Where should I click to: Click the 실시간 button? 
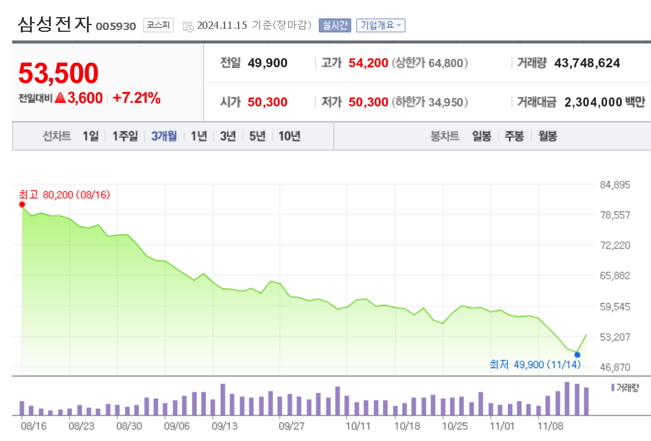(x=335, y=25)
